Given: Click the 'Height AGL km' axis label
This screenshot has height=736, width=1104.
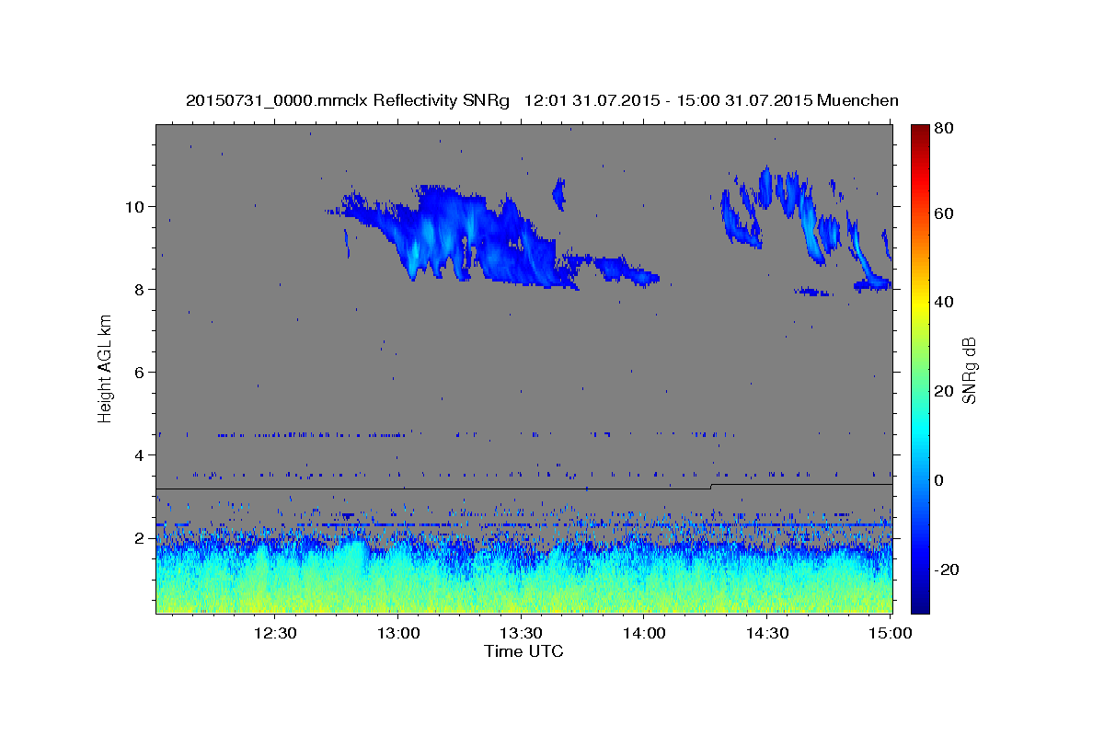Looking at the screenshot, I should click(105, 368).
